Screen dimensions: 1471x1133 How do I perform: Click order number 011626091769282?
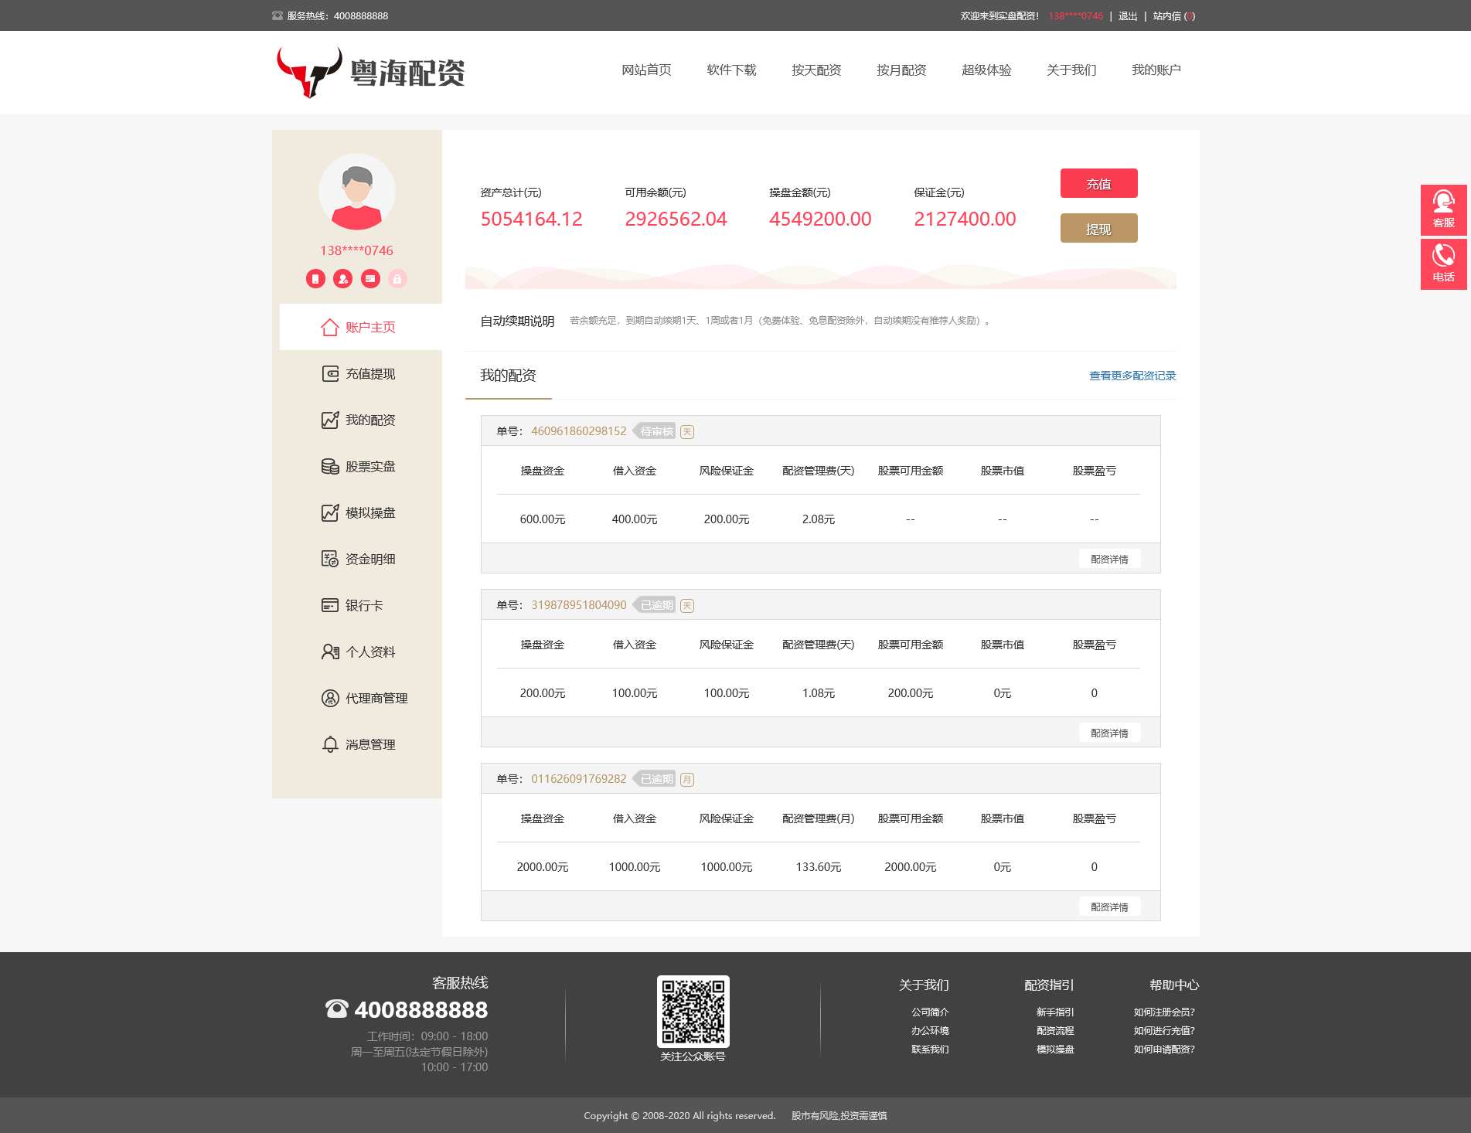point(579,779)
